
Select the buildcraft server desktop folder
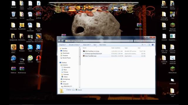tap(164, 60)
